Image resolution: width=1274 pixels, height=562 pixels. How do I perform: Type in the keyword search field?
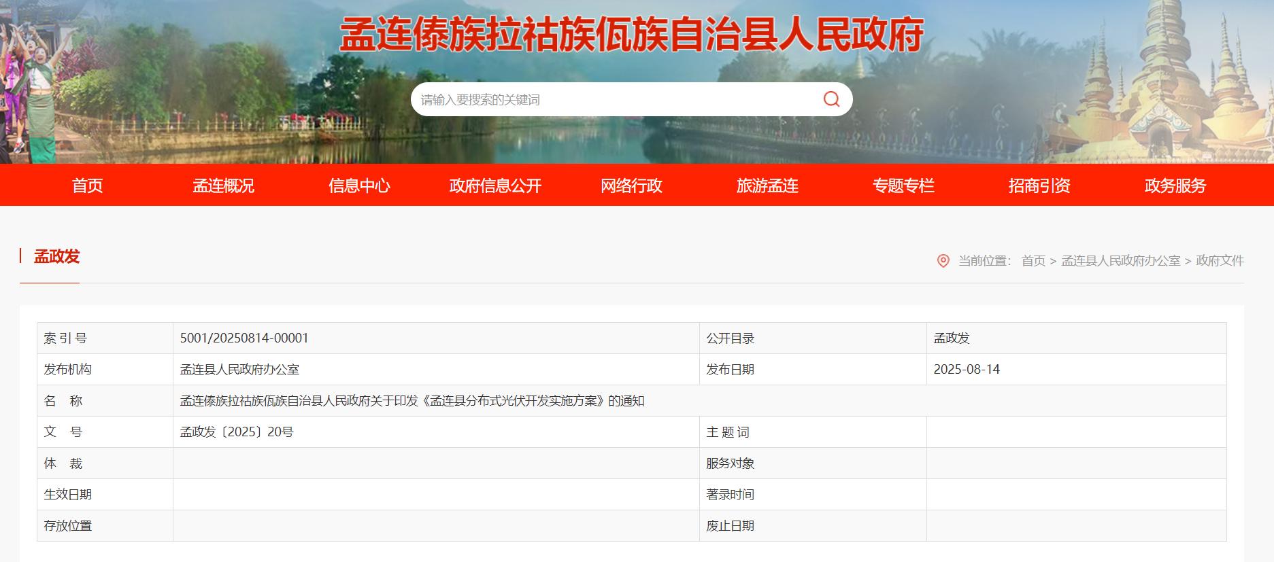coord(612,99)
